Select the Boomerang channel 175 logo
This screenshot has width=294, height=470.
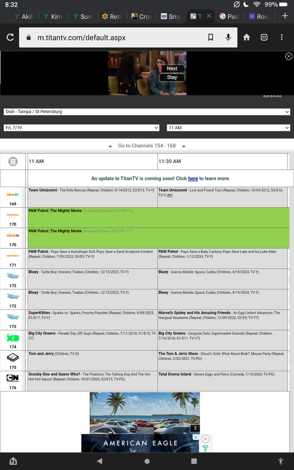(x=13, y=358)
